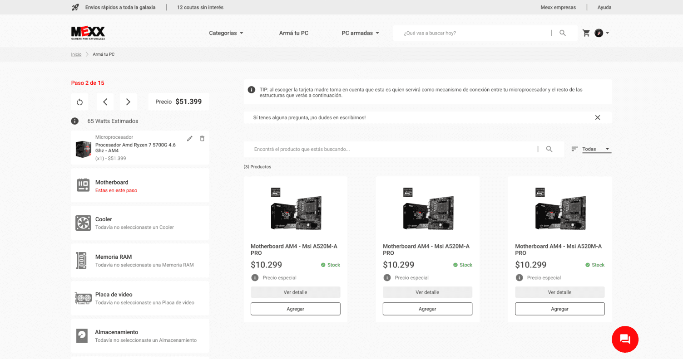
Task: Click info icon on second product's Precio especial
Action: pos(387,277)
